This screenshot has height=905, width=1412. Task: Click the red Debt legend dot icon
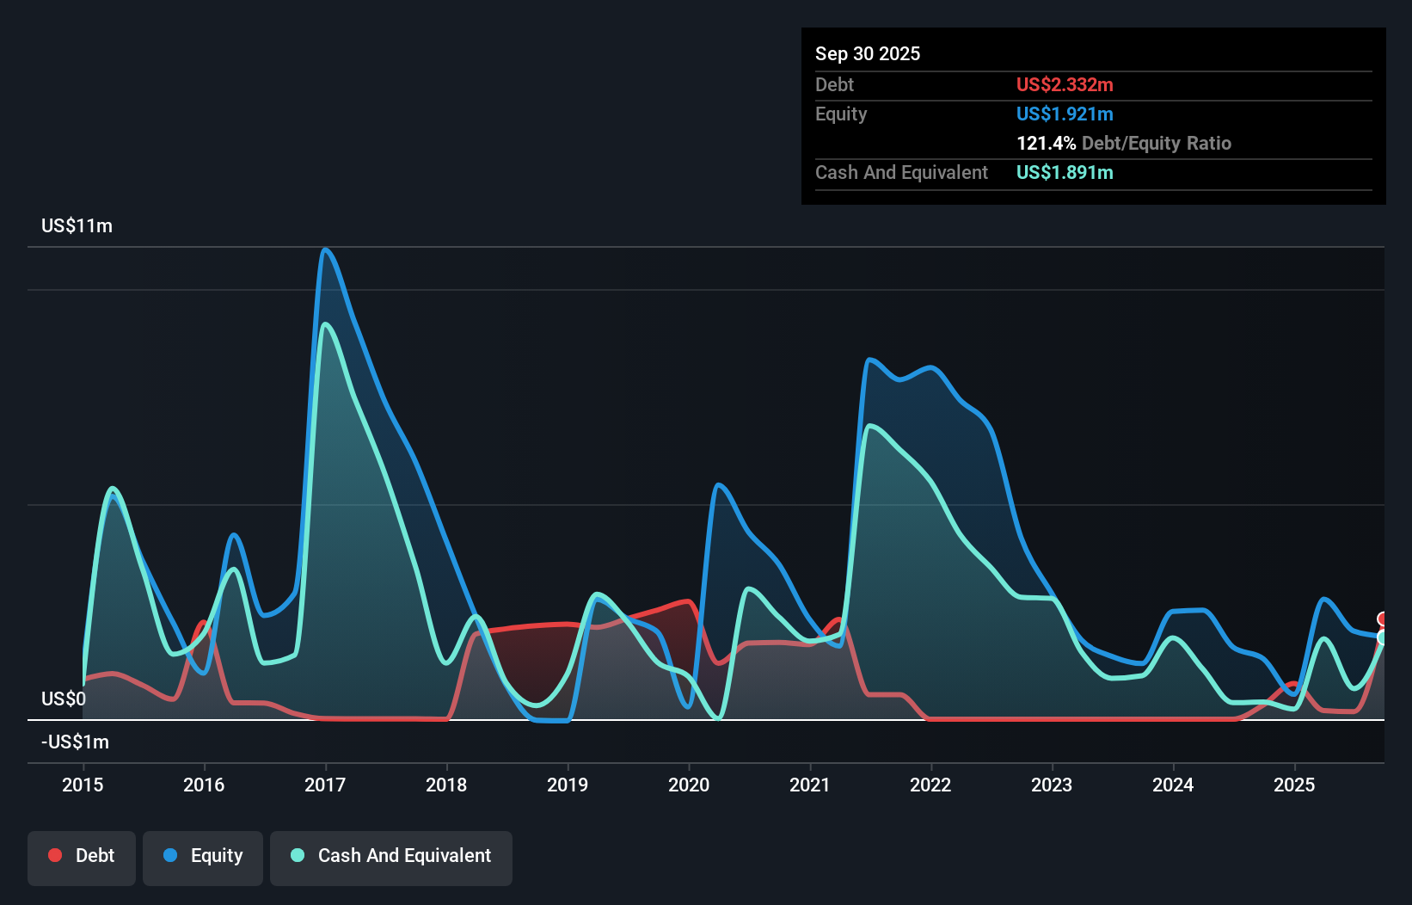55,855
